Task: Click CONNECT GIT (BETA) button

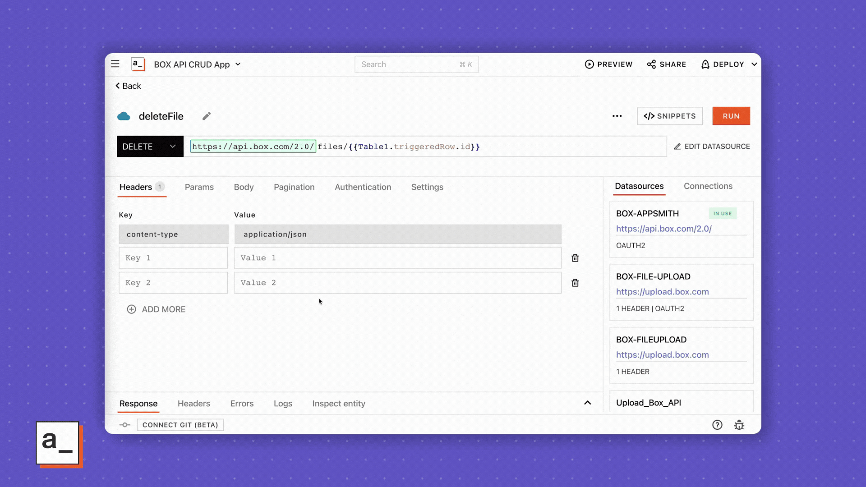Action: [x=180, y=425]
